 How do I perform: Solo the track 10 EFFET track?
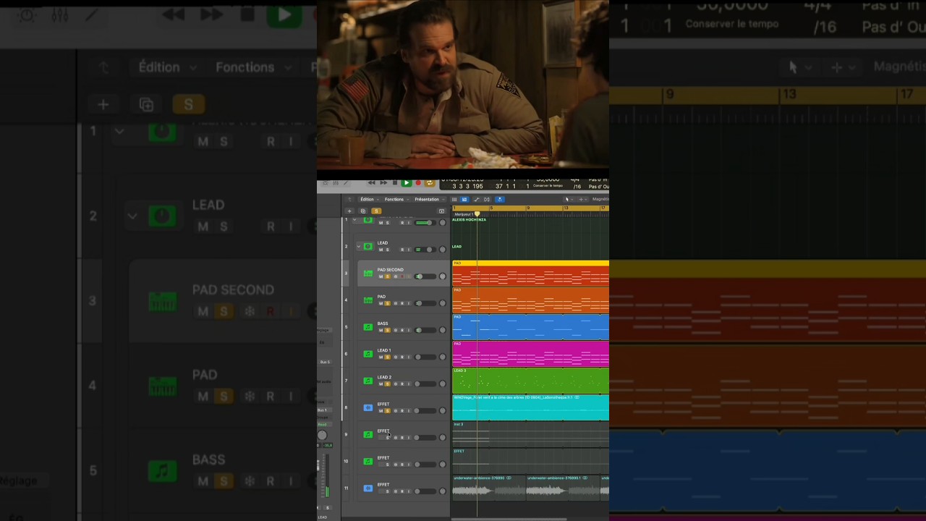[x=387, y=465]
